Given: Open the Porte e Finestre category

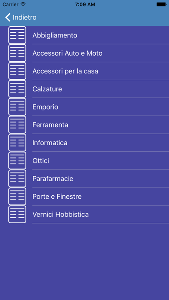Looking at the screenshot, I should tap(84, 197).
